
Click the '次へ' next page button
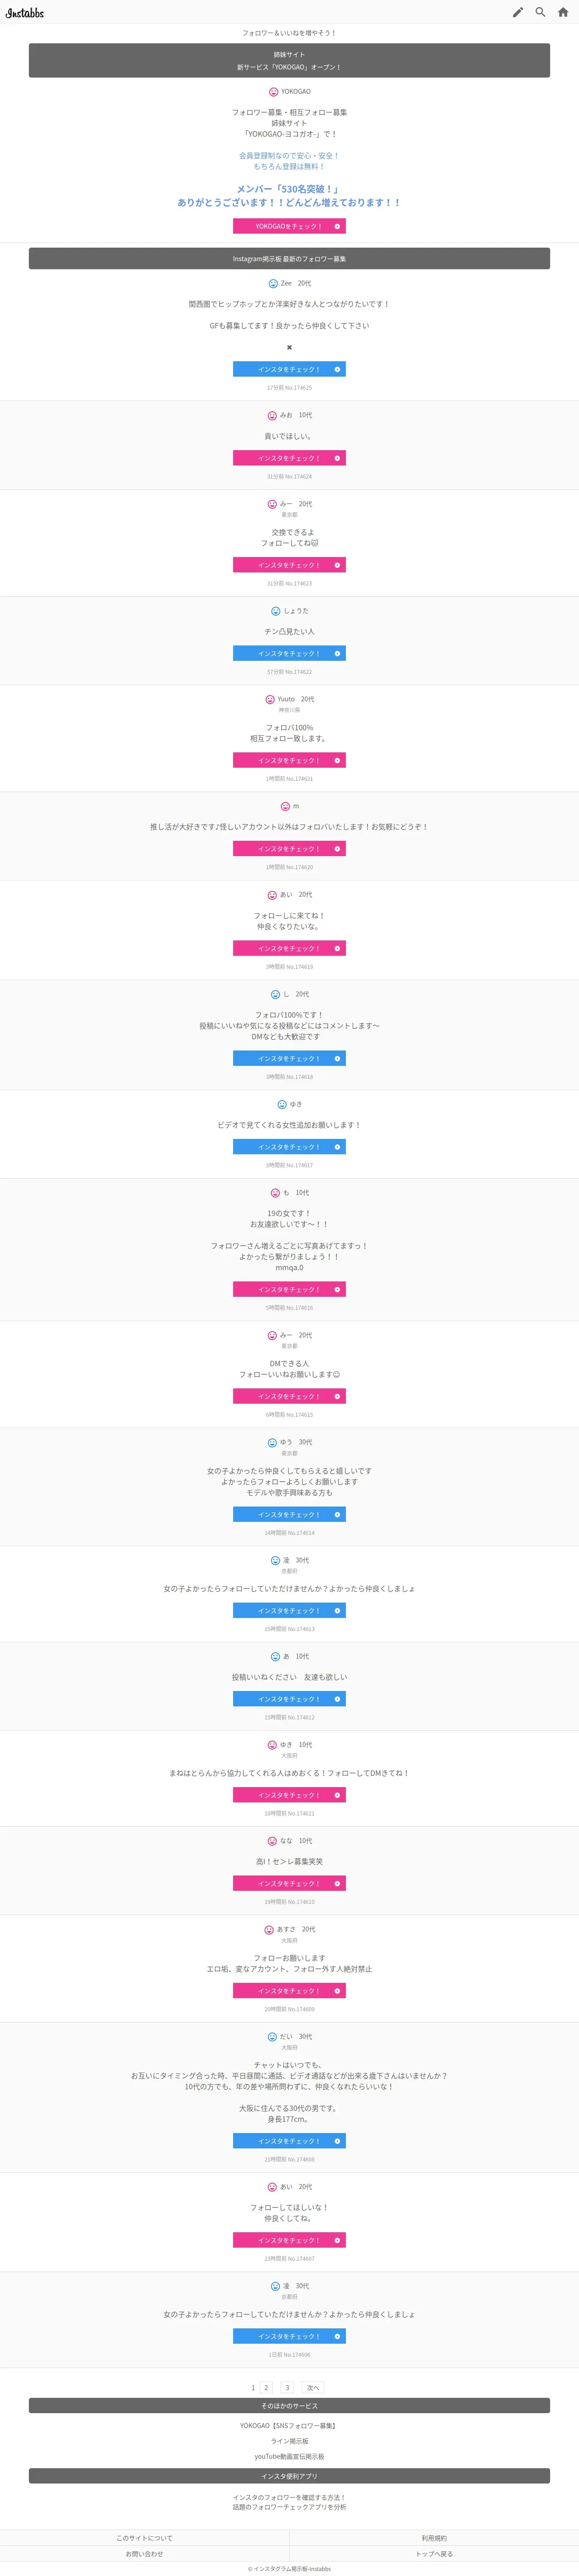tap(312, 2388)
